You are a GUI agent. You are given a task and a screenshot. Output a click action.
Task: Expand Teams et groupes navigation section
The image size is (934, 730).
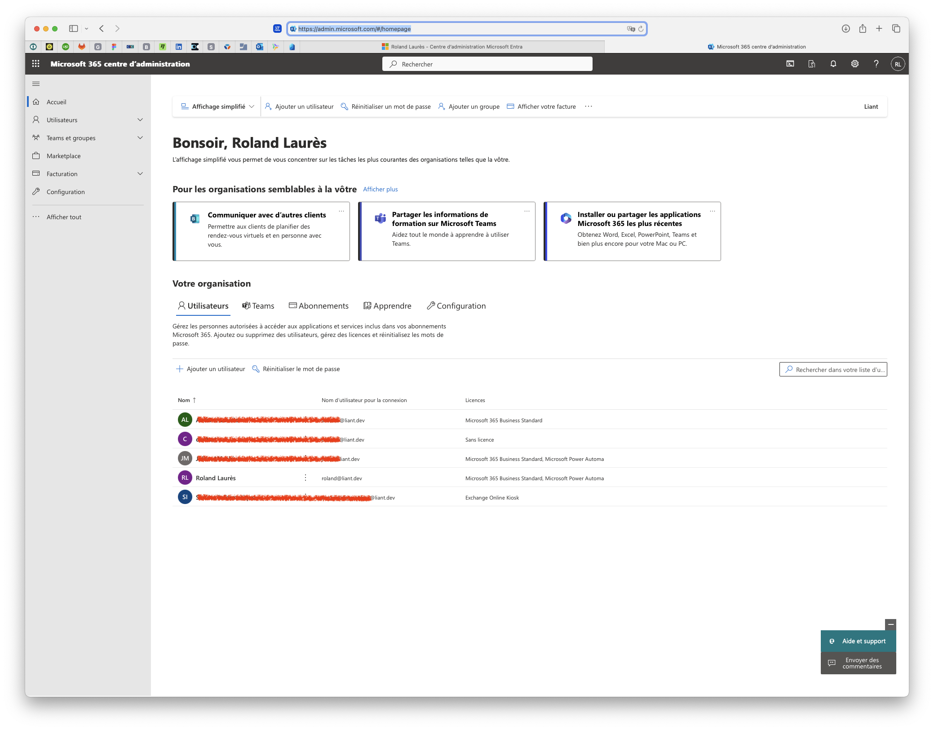point(140,138)
